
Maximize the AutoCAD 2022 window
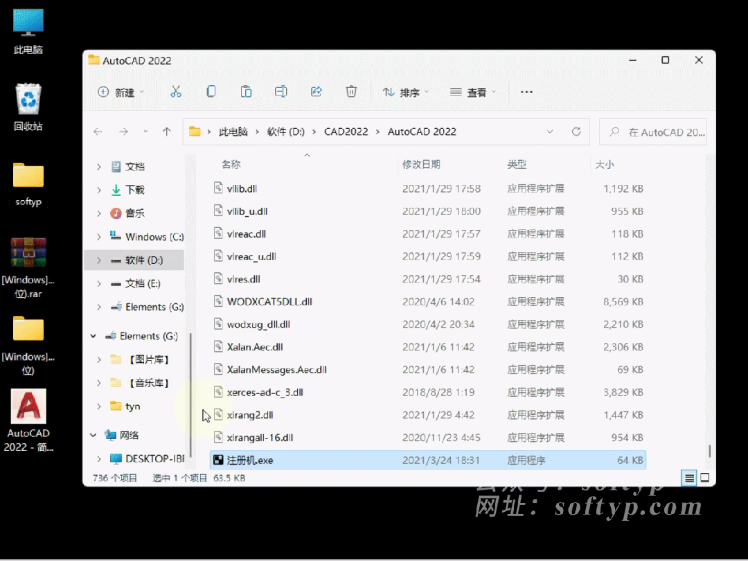[x=665, y=60]
